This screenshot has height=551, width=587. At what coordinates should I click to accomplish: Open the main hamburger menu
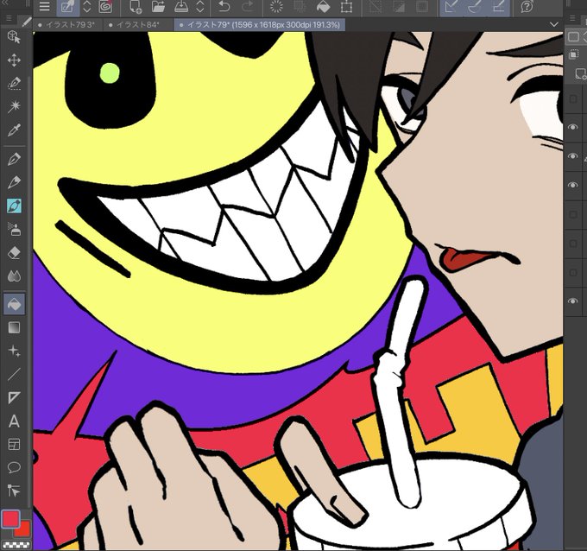tap(45, 7)
